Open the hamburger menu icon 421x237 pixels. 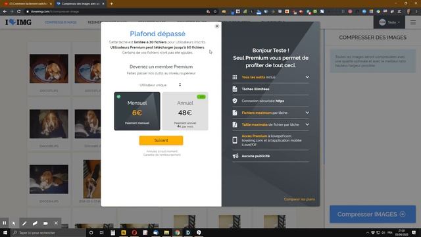pos(413,22)
